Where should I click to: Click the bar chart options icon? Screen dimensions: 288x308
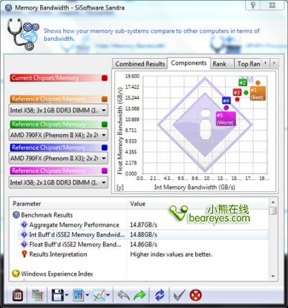78,295
